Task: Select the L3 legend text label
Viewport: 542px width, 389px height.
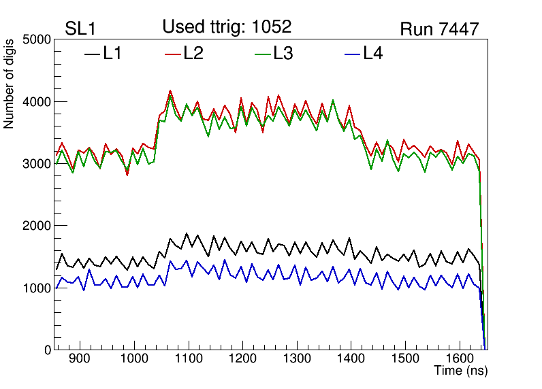Action: point(283,54)
